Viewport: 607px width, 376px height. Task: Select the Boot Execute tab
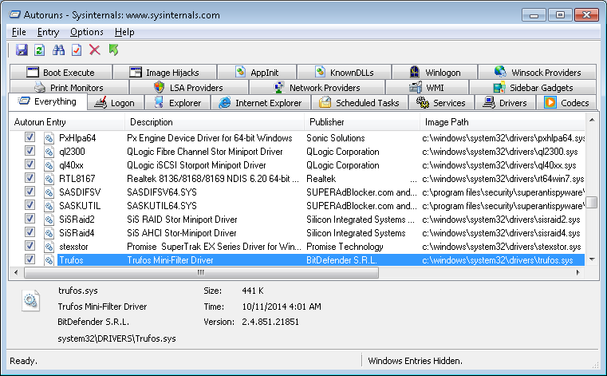coord(61,73)
